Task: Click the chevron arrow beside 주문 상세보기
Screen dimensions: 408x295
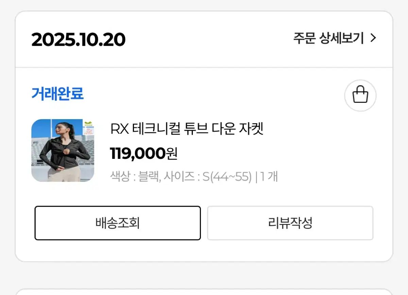Action: [373, 38]
